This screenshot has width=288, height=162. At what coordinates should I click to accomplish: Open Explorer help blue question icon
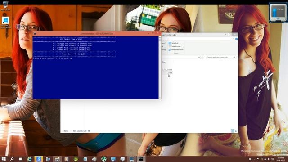point(236,39)
